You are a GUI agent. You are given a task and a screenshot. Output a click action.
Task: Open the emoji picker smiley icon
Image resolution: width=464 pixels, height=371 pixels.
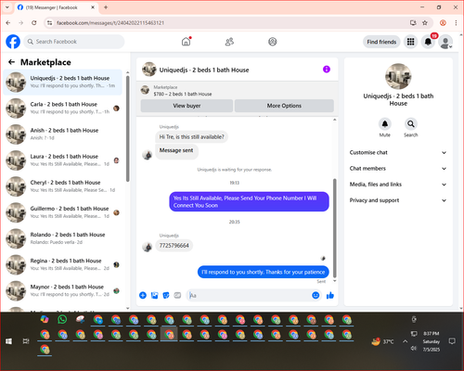tap(316, 295)
